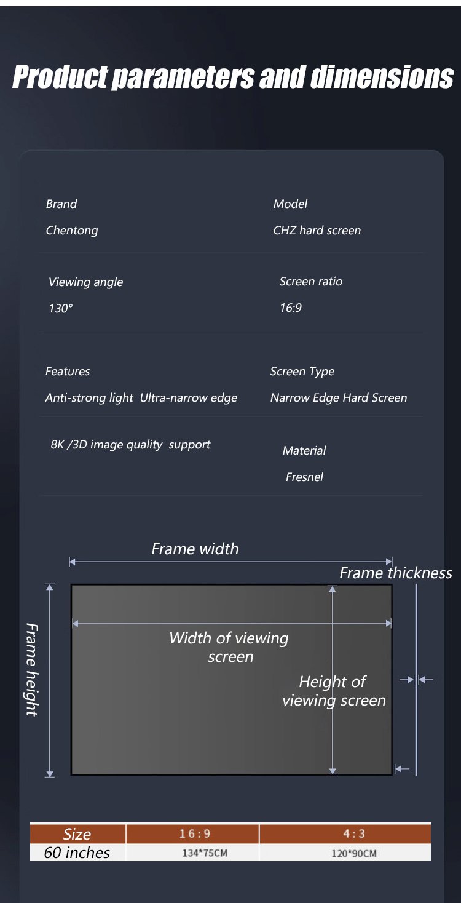
Task: Select the vertical "Frame height" label
Action: coord(32,669)
